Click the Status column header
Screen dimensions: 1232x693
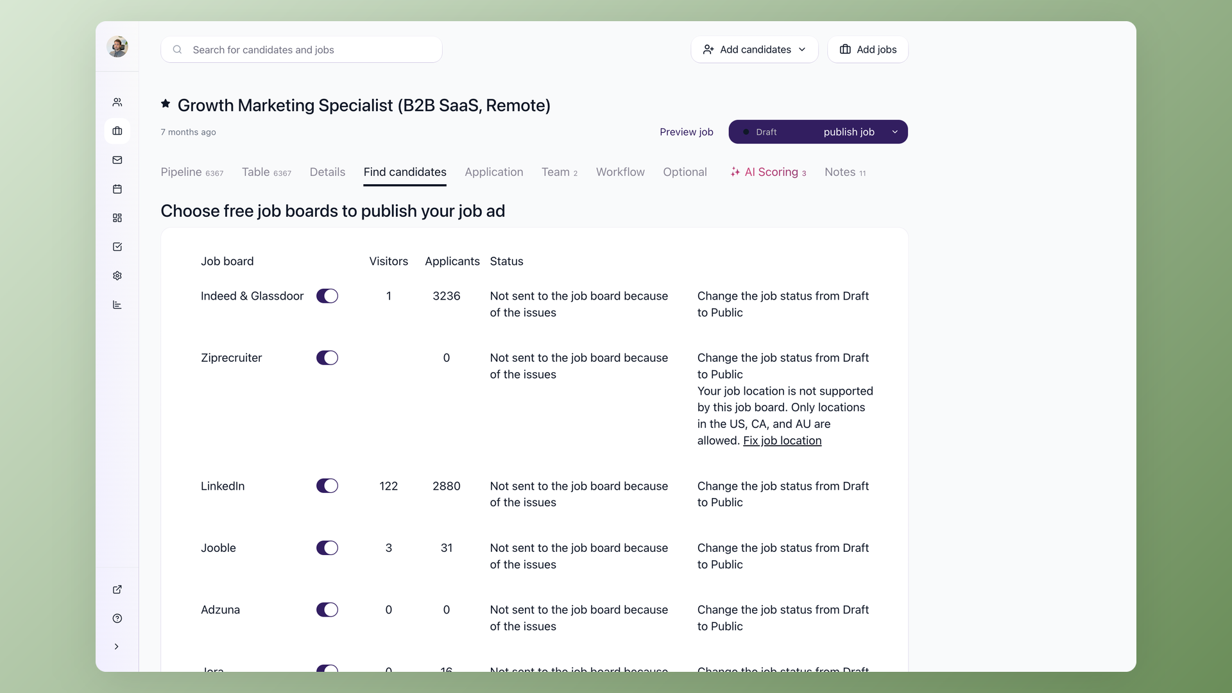(506, 261)
